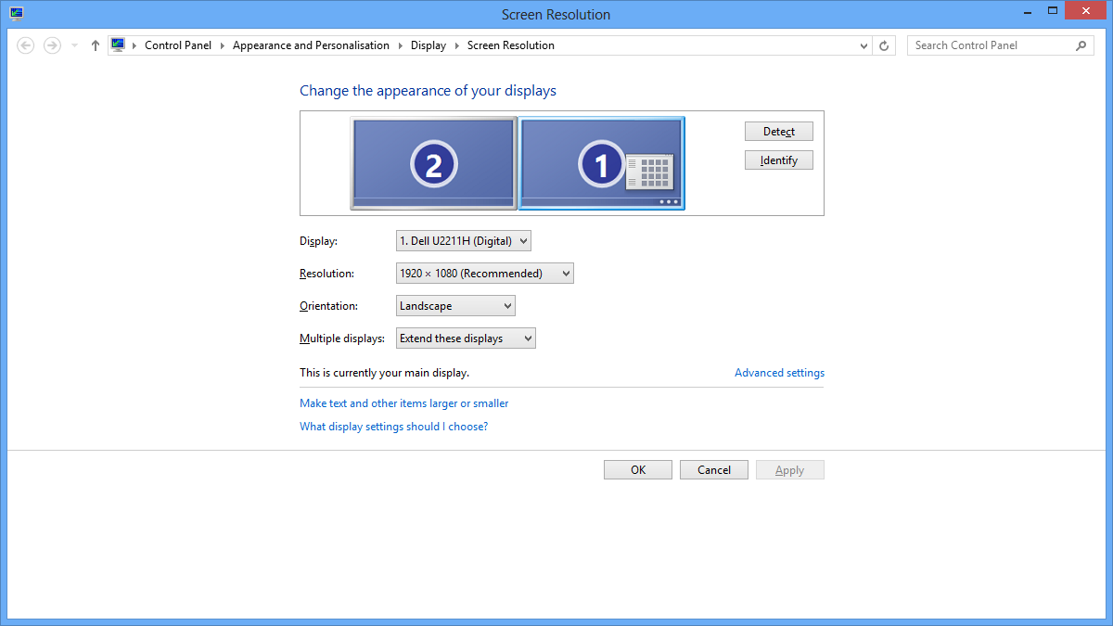Viewport: 1113px width, 626px height.
Task: Minimize the Screen Resolution window
Action: (x=1027, y=10)
